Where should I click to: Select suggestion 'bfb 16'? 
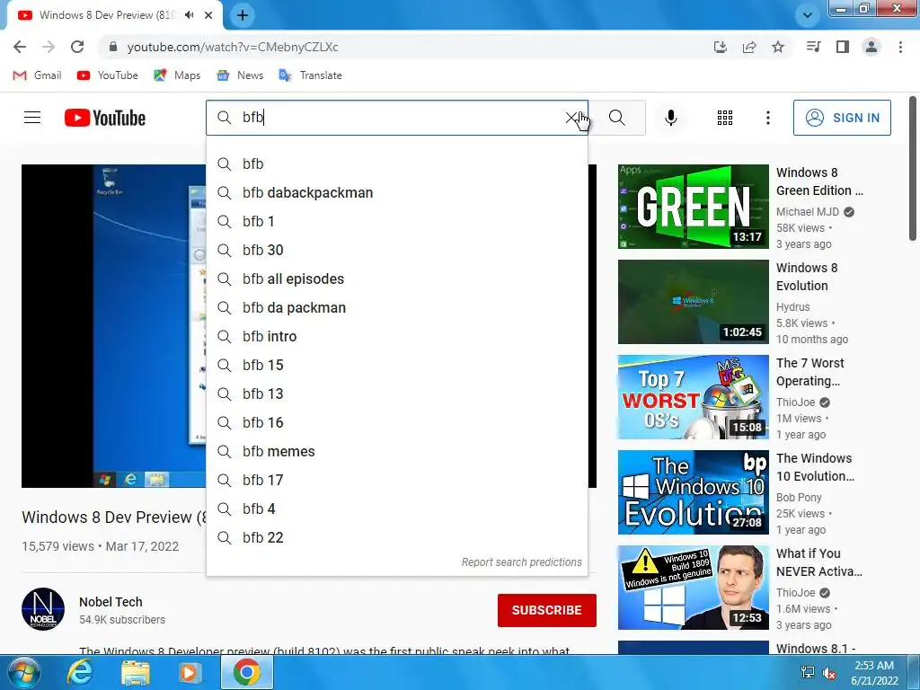[x=396, y=423]
